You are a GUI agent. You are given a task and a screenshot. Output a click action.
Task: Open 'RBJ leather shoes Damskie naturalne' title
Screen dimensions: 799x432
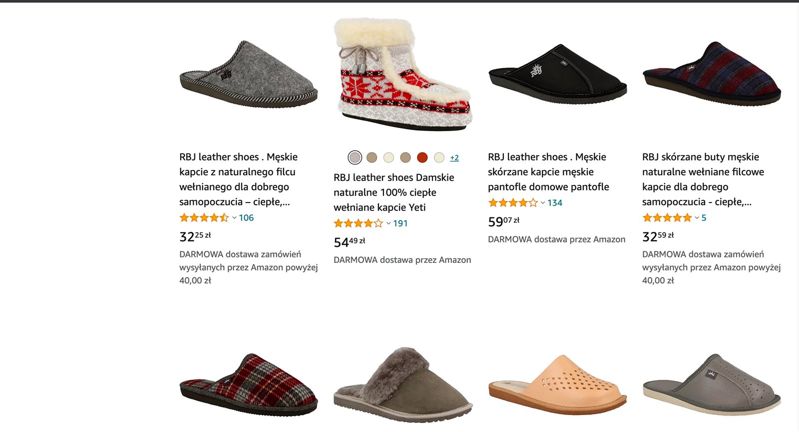[394, 192]
